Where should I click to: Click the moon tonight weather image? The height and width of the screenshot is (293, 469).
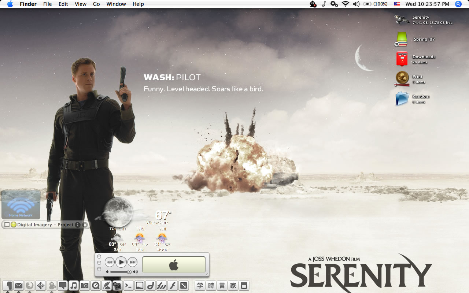[x=118, y=212]
